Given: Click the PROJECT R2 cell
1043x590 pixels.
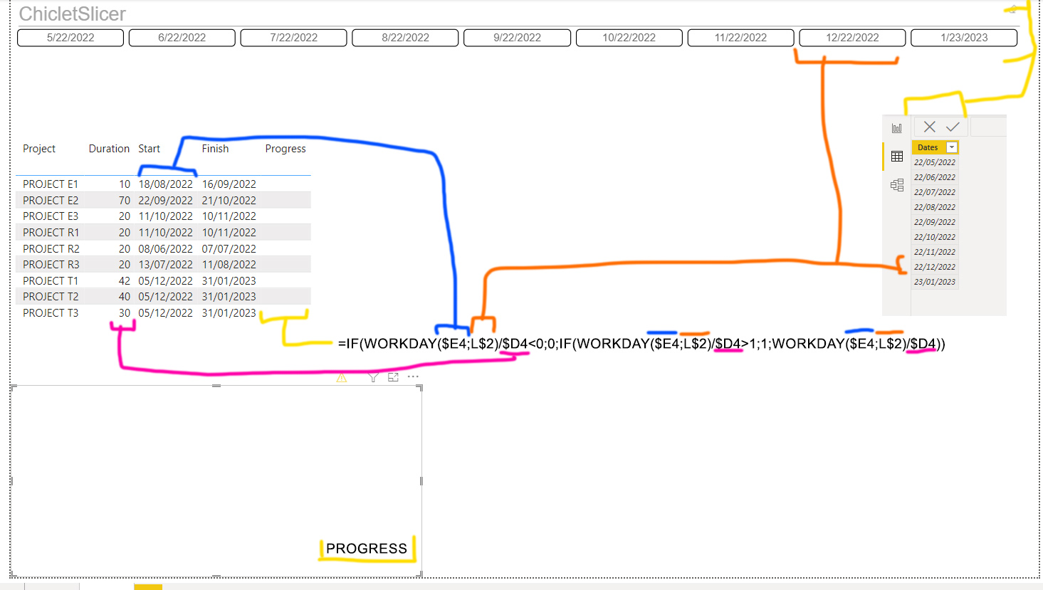Looking at the screenshot, I should click(x=51, y=249).
